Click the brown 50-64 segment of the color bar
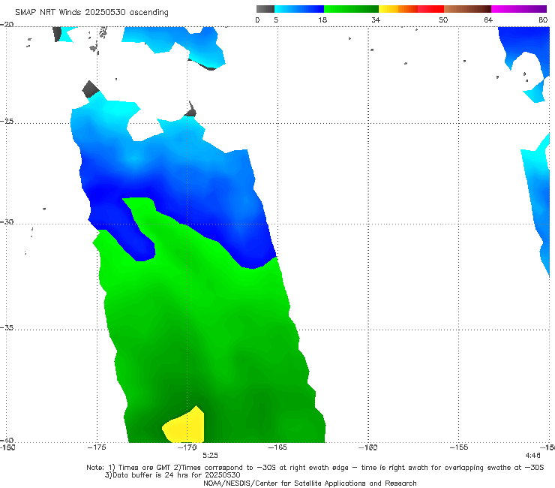The width and height of the screenshot is (555, 488). [467, 9]
